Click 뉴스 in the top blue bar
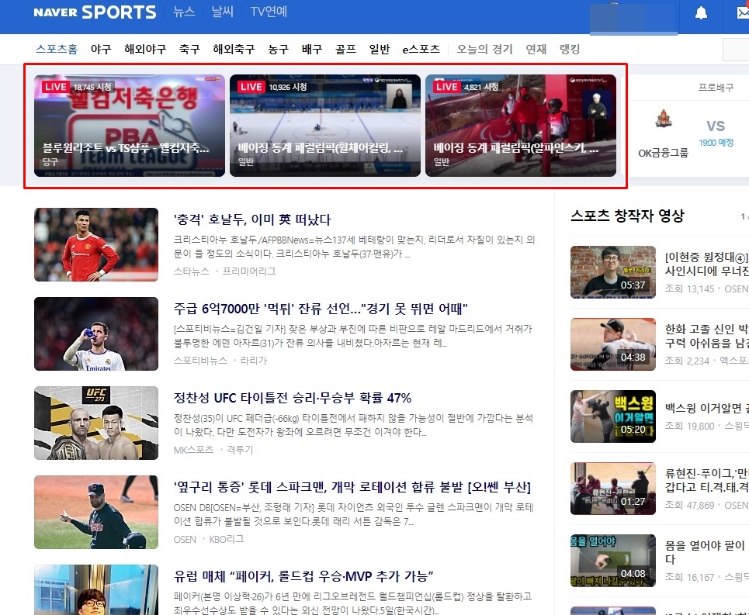This screenshot has width=749, height=615. click(x=183, y=12)
